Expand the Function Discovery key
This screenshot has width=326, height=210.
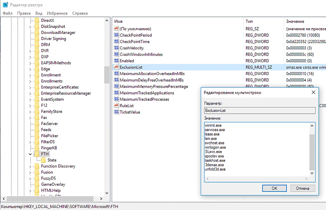pyautogui.click(x=30, y=166)
